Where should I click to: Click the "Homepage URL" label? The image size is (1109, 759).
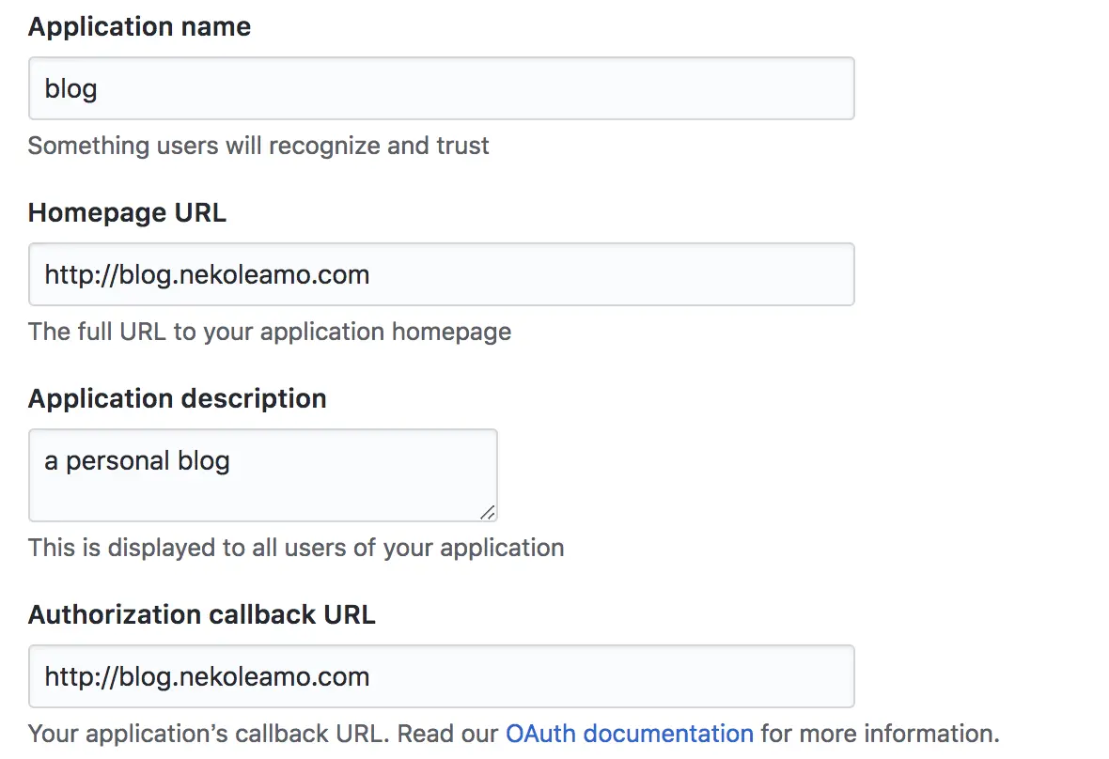click(x=127, y=212)
